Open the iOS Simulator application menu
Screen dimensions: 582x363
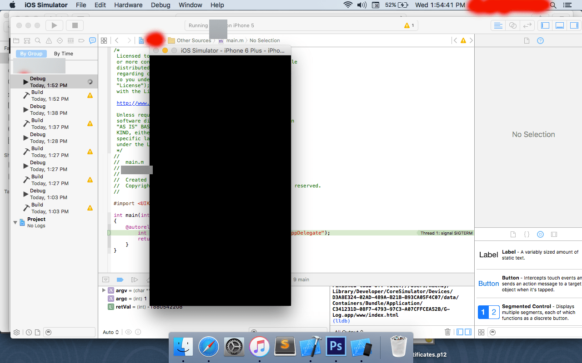tap(45, 5)
